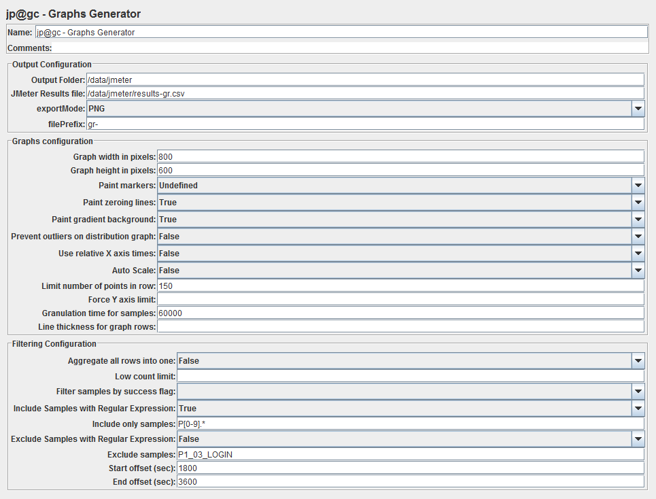
Task: Focus the Force Y axis limit field
Action: click(x=401, y=300)
